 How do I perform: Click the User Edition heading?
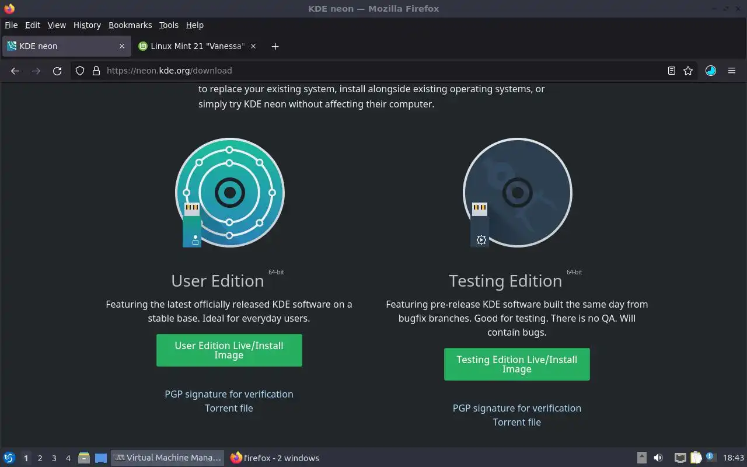(217, 281)
